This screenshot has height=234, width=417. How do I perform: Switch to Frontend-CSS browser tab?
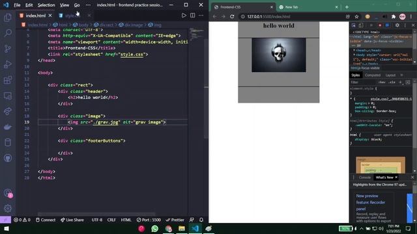[242, 7]
